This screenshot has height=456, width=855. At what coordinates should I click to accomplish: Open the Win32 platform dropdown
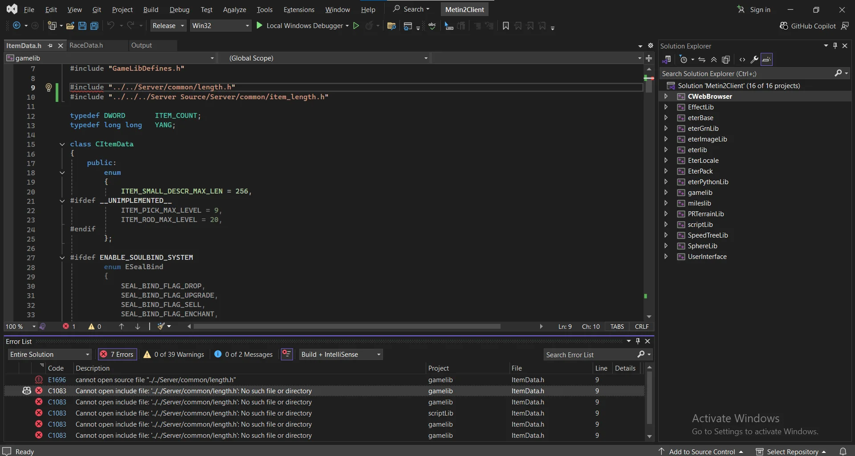pos(220,26)
